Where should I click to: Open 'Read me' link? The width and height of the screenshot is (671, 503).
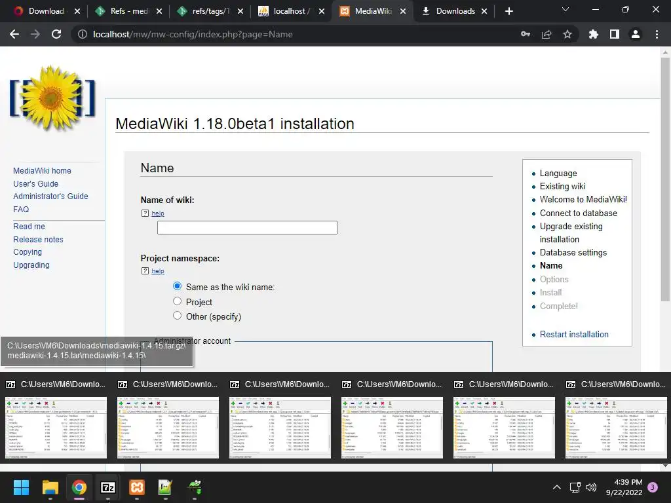[x=29, y=226]
